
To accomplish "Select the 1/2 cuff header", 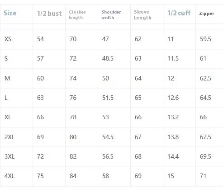I will coord(179,13).
